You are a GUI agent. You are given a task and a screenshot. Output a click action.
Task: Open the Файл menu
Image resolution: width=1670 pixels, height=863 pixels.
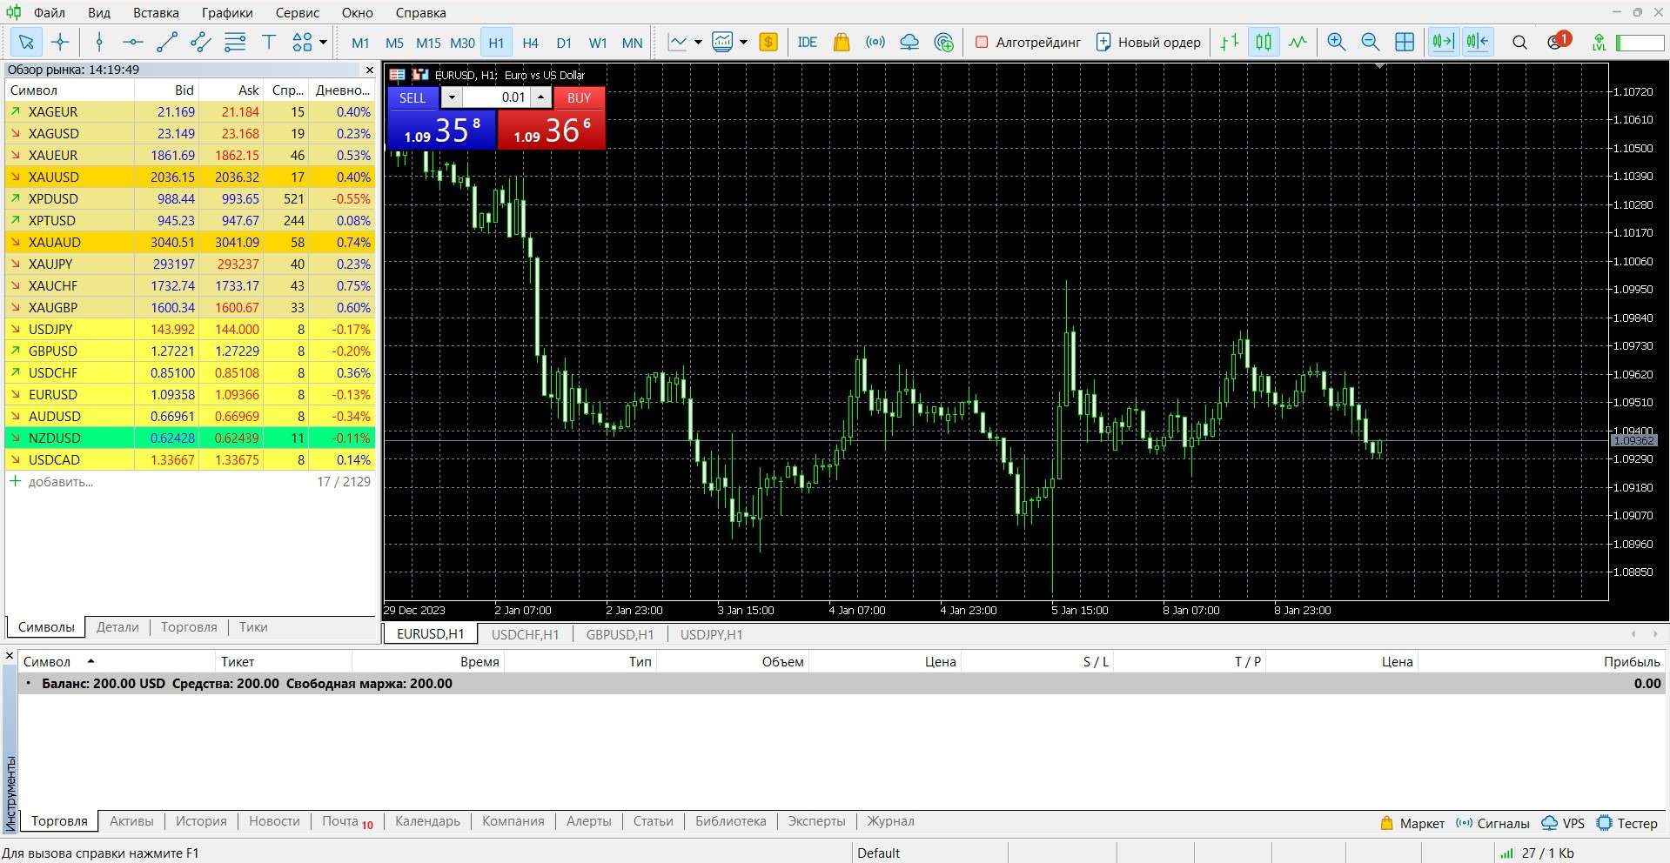tap(50, 13)
